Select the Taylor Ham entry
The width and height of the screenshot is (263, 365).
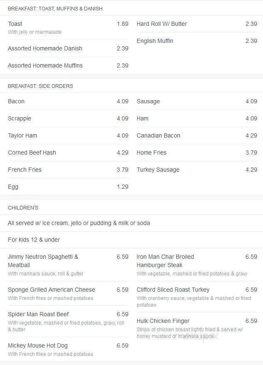[x=68, y=135]
